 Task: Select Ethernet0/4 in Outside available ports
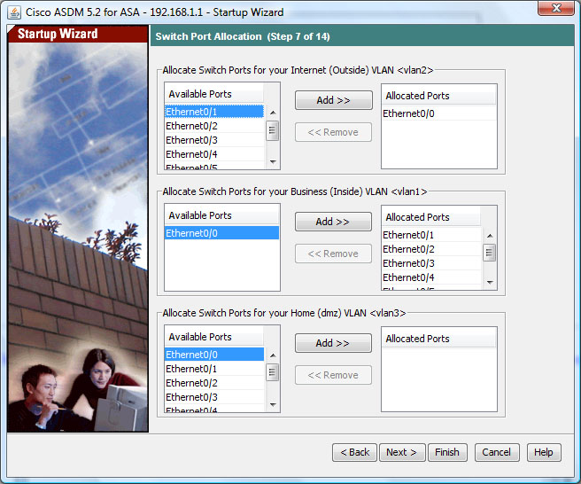[214, 154]
